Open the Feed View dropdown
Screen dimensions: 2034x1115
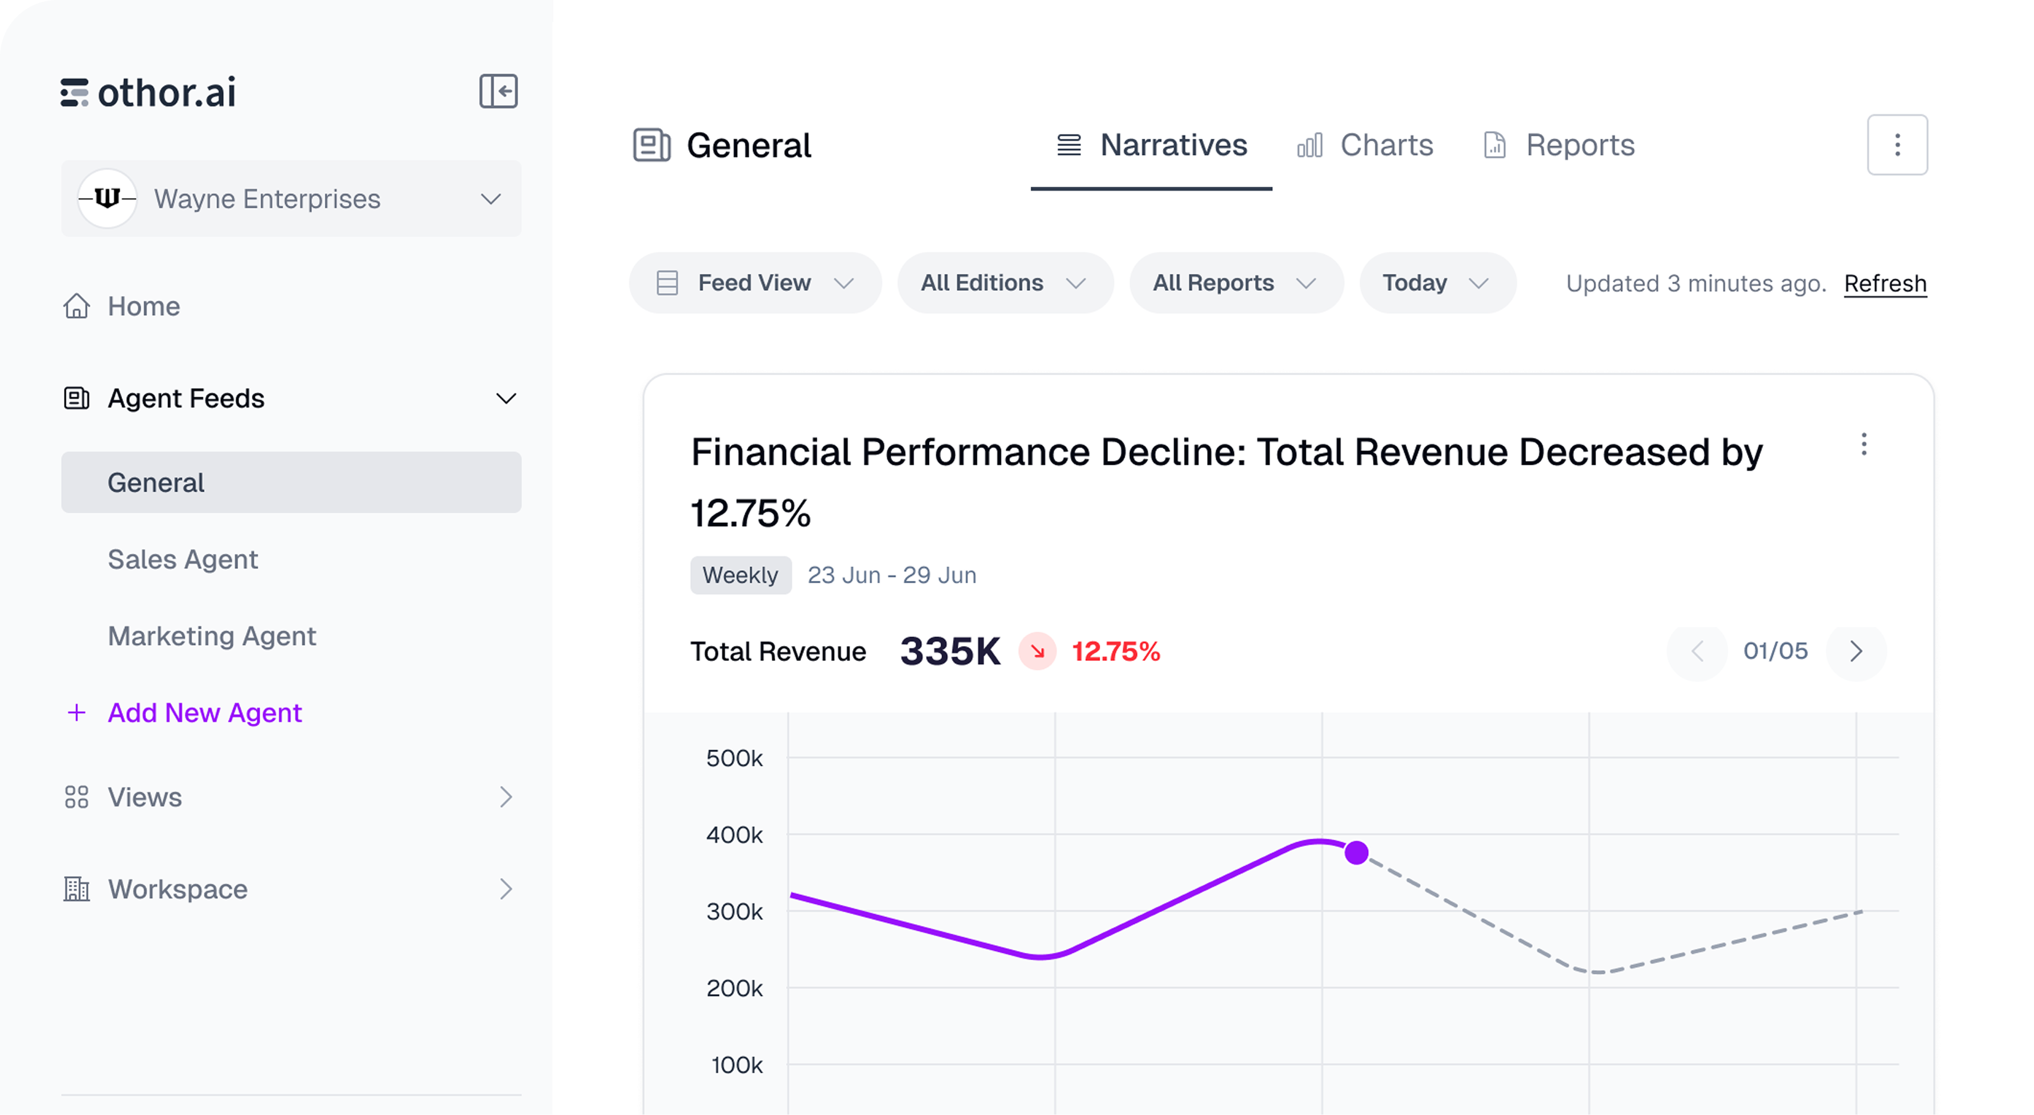[755, 283]
